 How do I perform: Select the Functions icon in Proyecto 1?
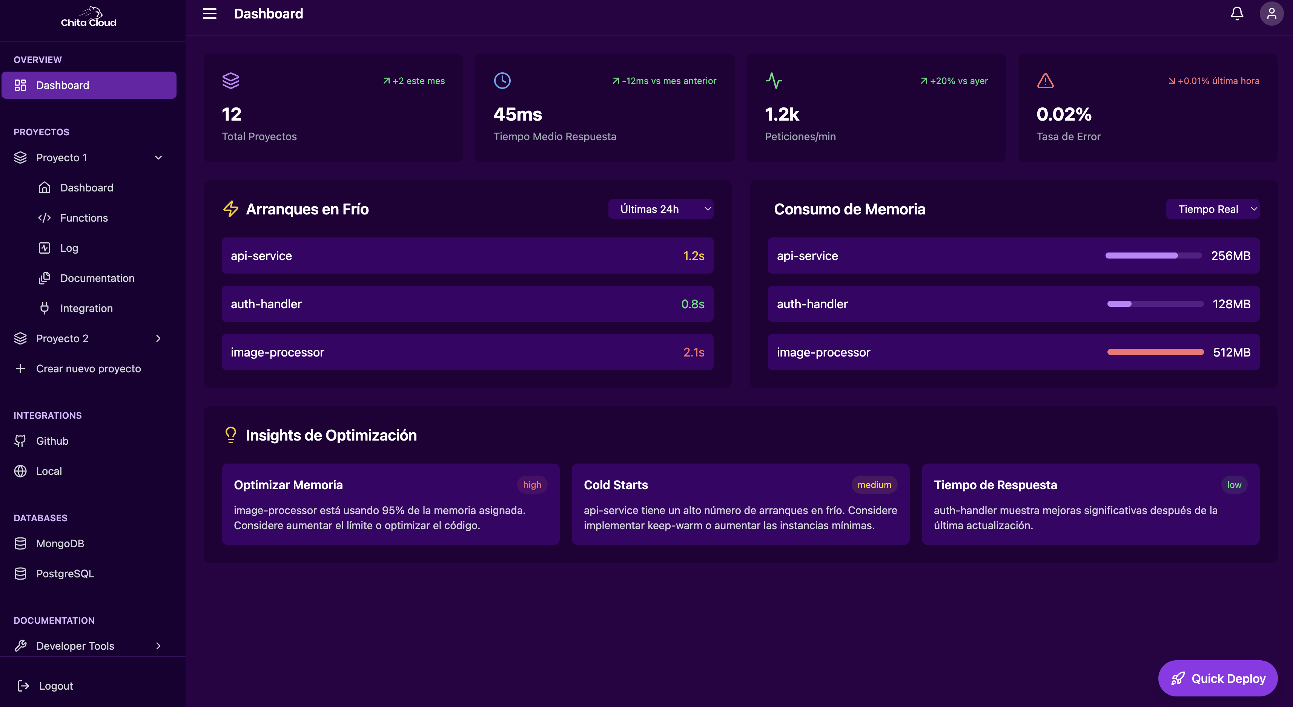pyautogui.click(x=45, y=217)
